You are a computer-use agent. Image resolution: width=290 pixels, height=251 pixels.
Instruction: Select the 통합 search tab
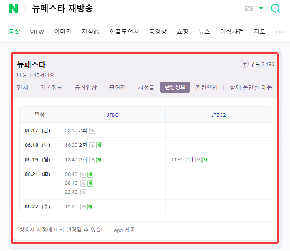pos(14,32)
